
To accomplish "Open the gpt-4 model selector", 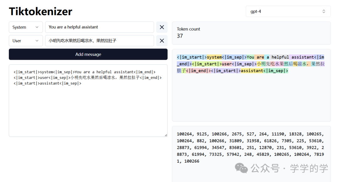I will coord(288,12).
